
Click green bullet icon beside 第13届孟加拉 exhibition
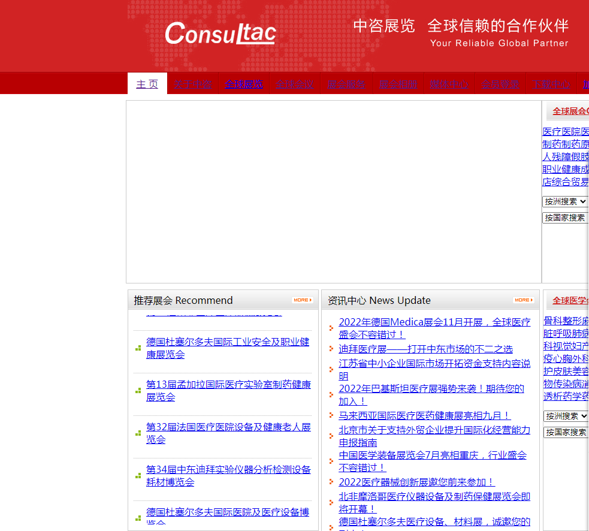pyautogui.click(x=138, y=391)
